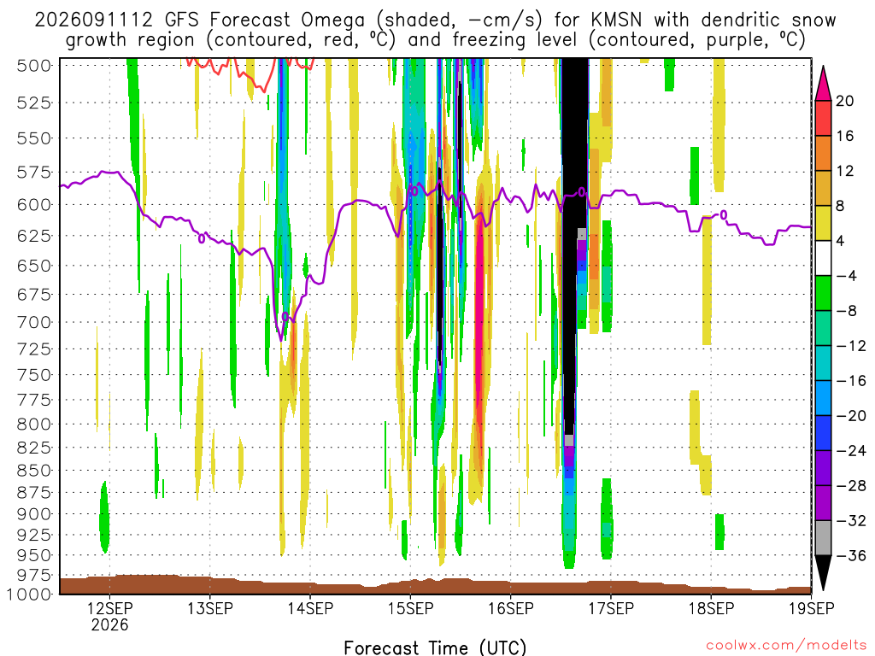Click the pink upward colorbar arrow tip
This screenshot has width=875, height=656.
823,83
